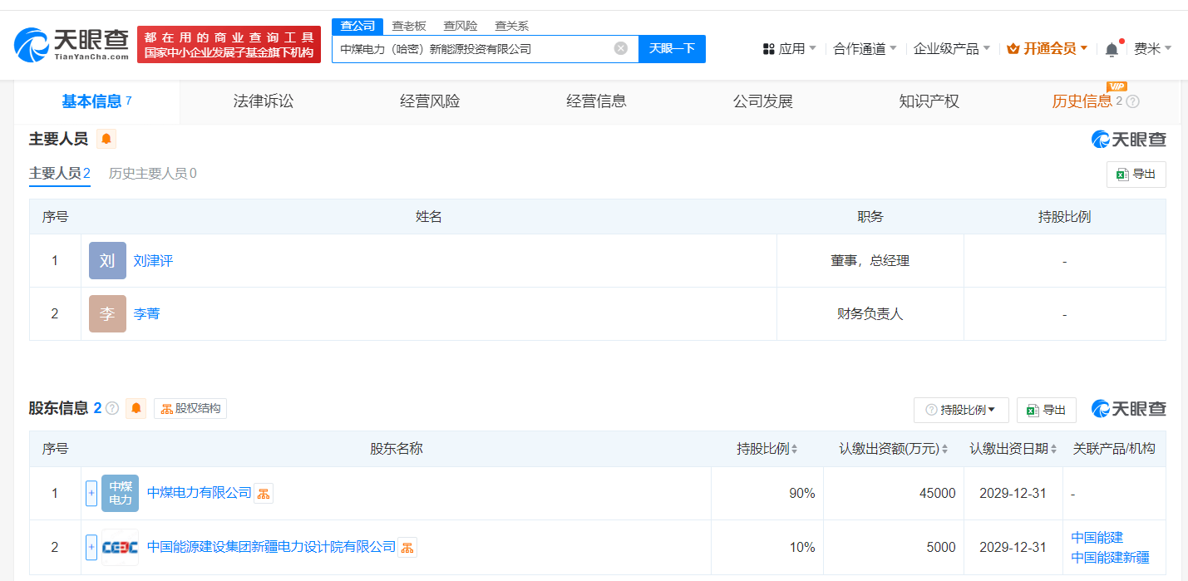Click the TianYanCha logo in header

tap(71, 45)
